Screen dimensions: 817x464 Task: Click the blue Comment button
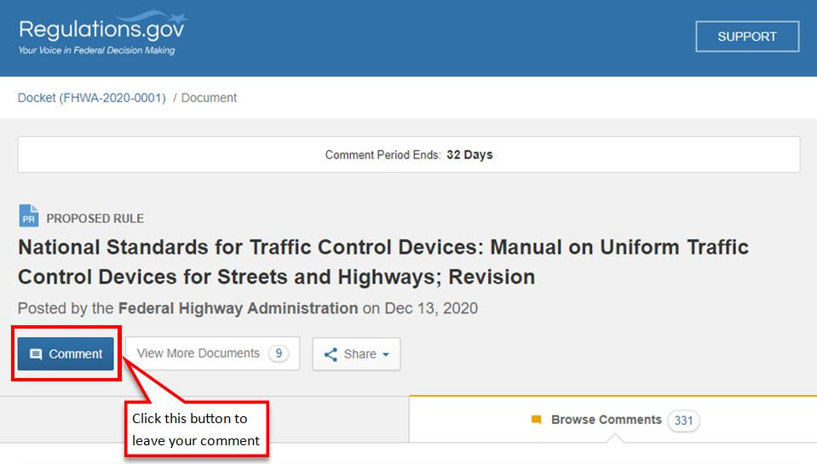[x=66, y=354]
